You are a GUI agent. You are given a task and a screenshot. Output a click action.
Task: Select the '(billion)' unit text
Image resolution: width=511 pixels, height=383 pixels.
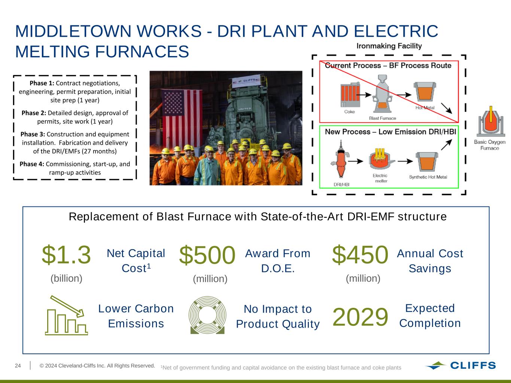(66, 278)
